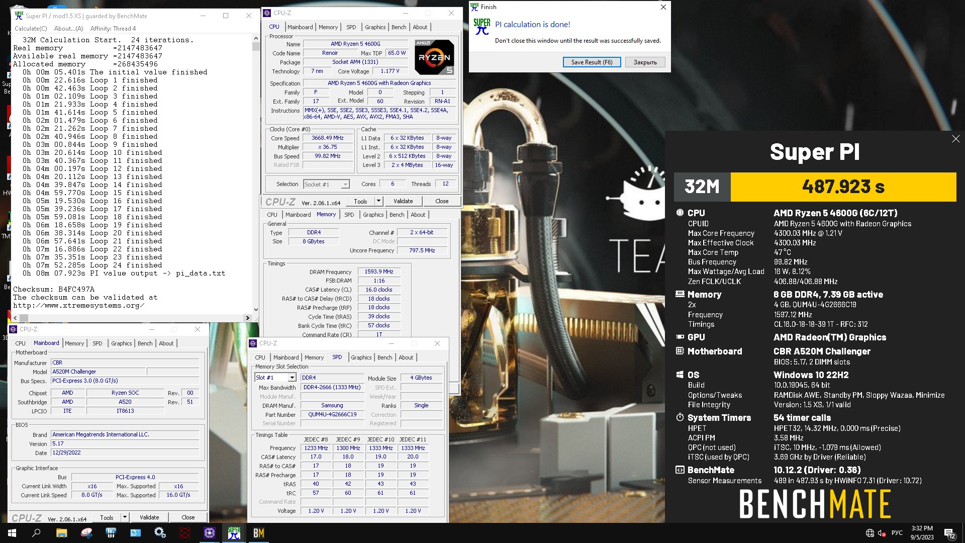
Task: Expand Slot #1 memory slot dropdown
Action: click(292, 378)
